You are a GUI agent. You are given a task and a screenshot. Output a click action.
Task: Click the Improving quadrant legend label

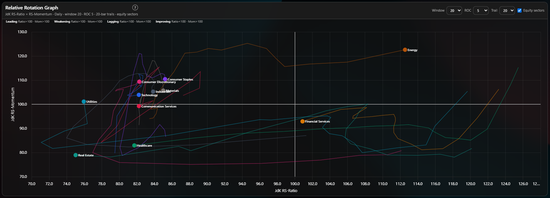179,22
